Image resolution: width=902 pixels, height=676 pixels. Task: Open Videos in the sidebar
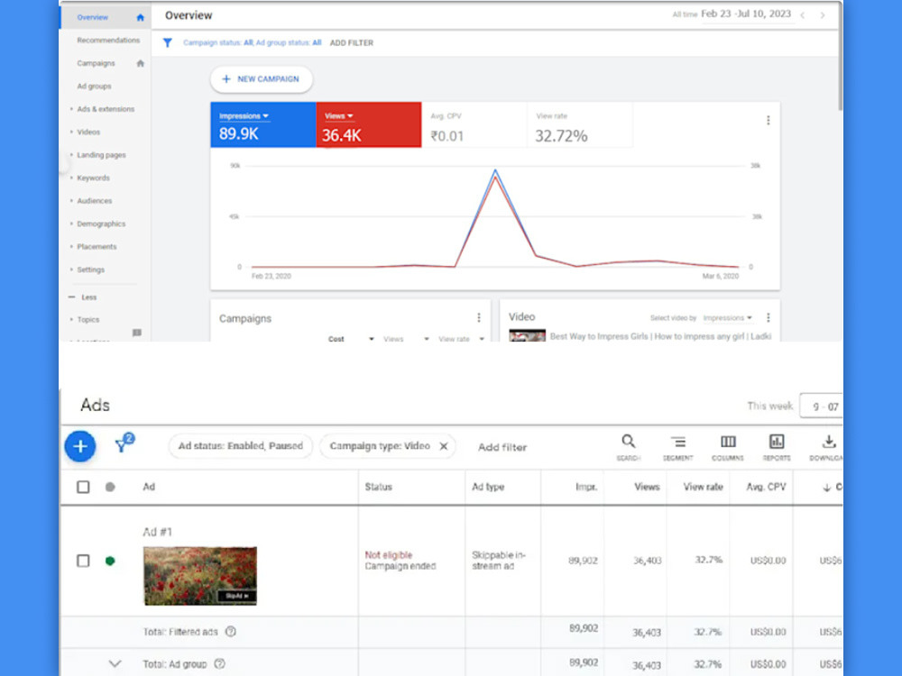(x=88, y=132)
